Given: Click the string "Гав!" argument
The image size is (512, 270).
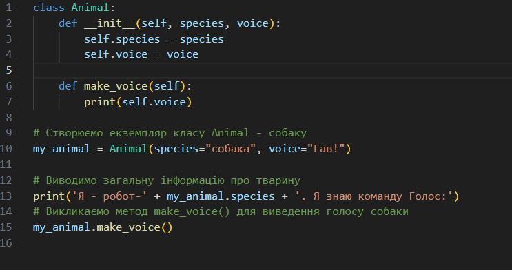Looking at the screenshot, I should pos(326,149).
